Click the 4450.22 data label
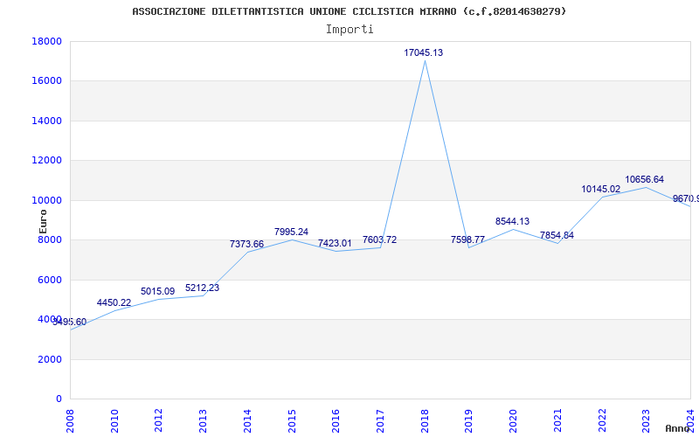Viewport: 699px width, 437px height. tap(114, 302)
